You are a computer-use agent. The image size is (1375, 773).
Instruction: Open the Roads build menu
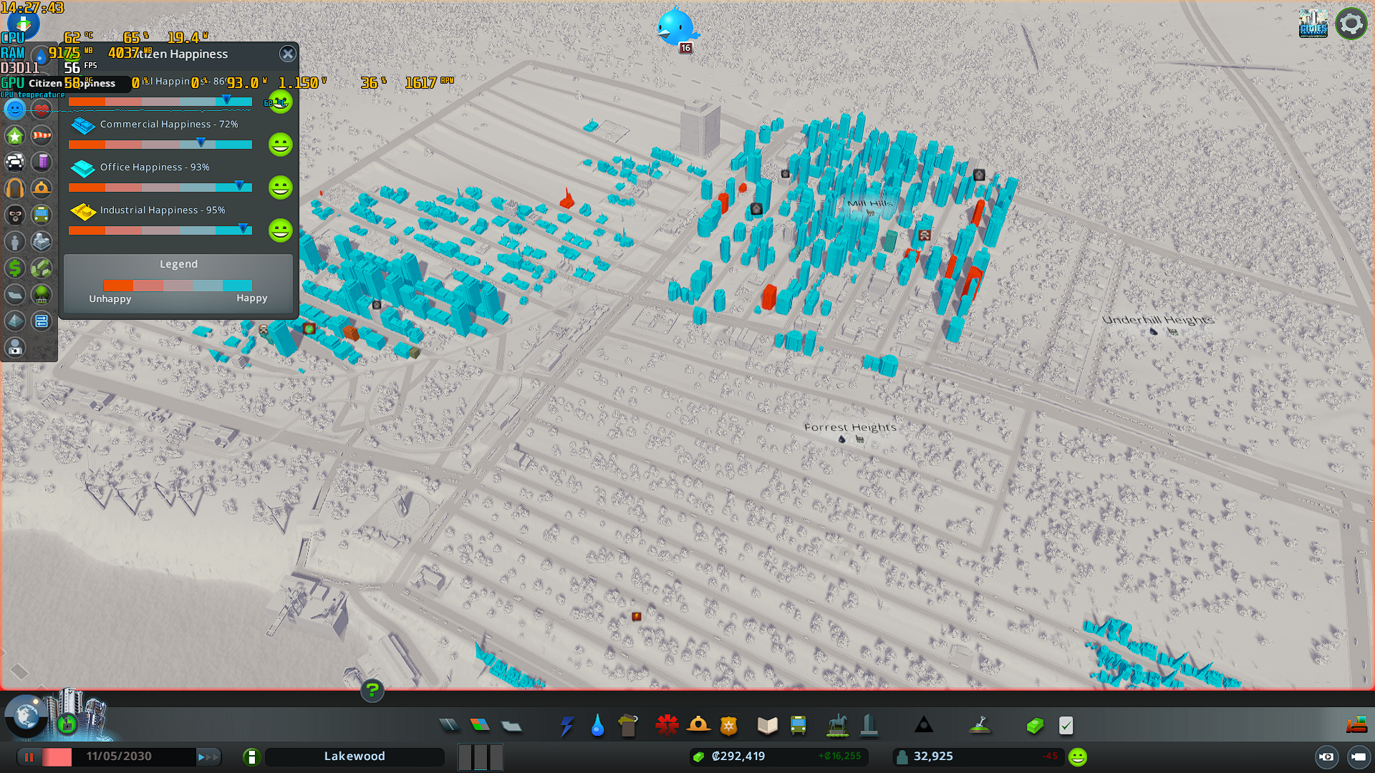pos(449,726)
